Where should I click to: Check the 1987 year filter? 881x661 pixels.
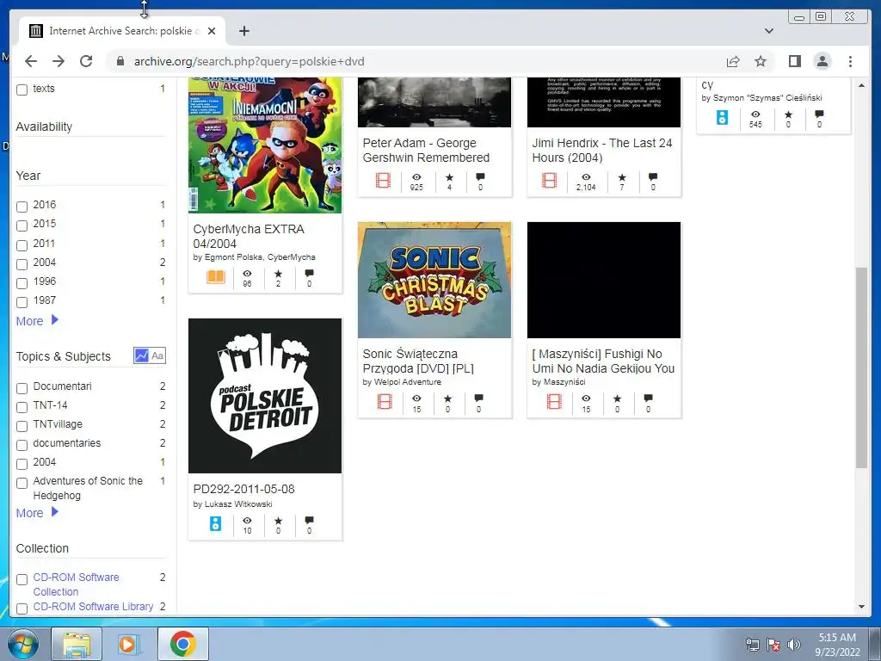22,302
